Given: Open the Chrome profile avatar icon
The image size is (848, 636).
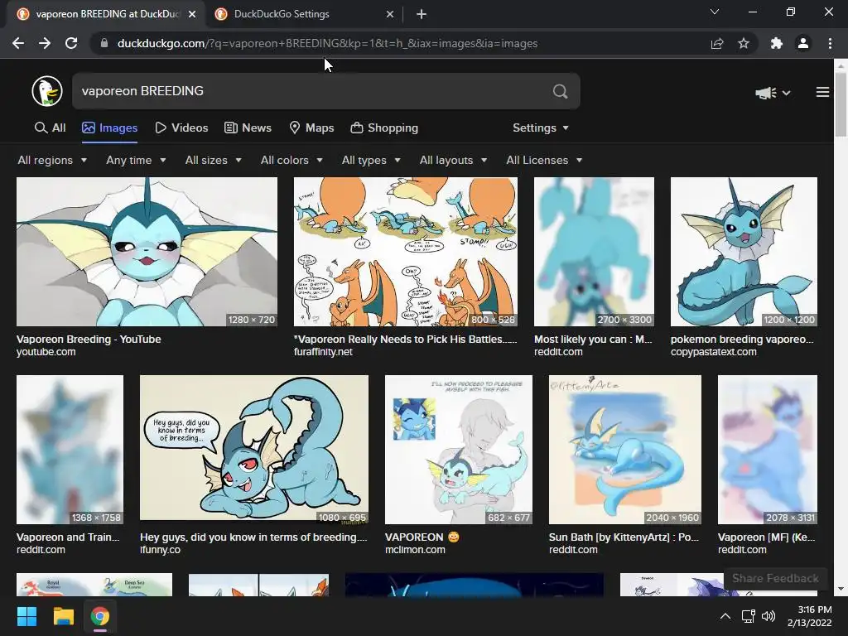Looking at the screenshot, I should tap(803, 43).
